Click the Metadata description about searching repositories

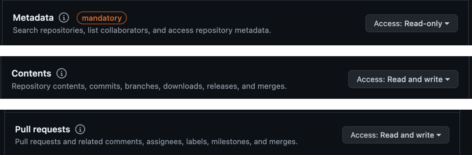tap(142, 30)
